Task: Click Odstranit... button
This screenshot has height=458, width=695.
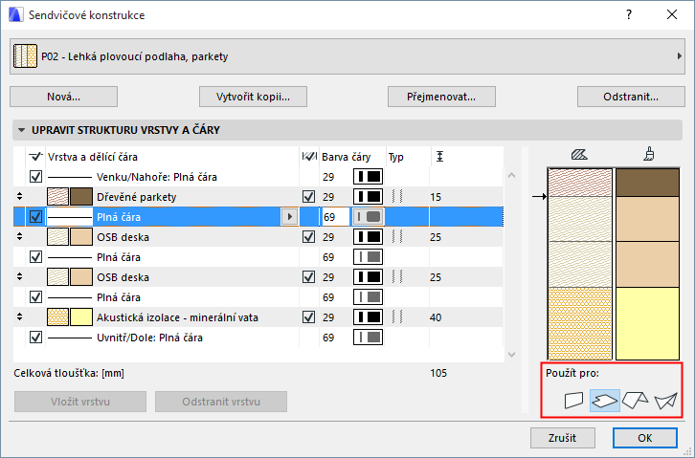Action: (631, 97)
